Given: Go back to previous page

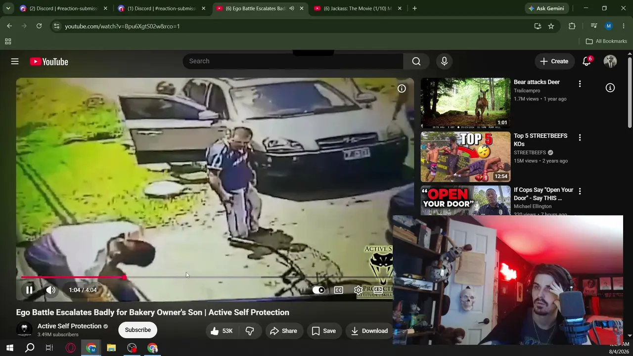Looking at the screenshot, I should [x=9, y=26].
